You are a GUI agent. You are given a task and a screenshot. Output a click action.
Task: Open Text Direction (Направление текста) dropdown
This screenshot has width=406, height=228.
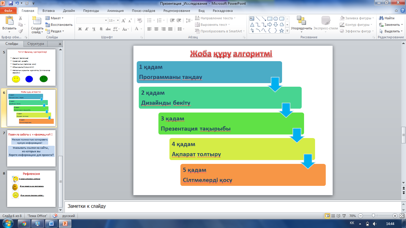click(215, 18)
